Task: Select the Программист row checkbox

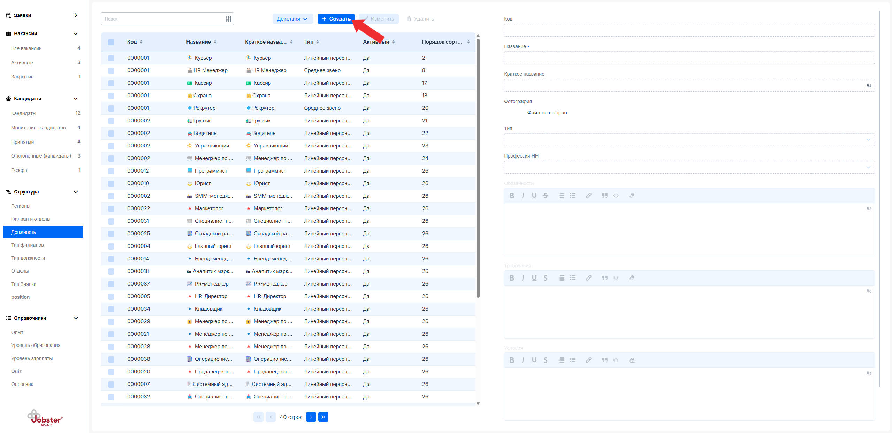Action: tap(111, 171)
